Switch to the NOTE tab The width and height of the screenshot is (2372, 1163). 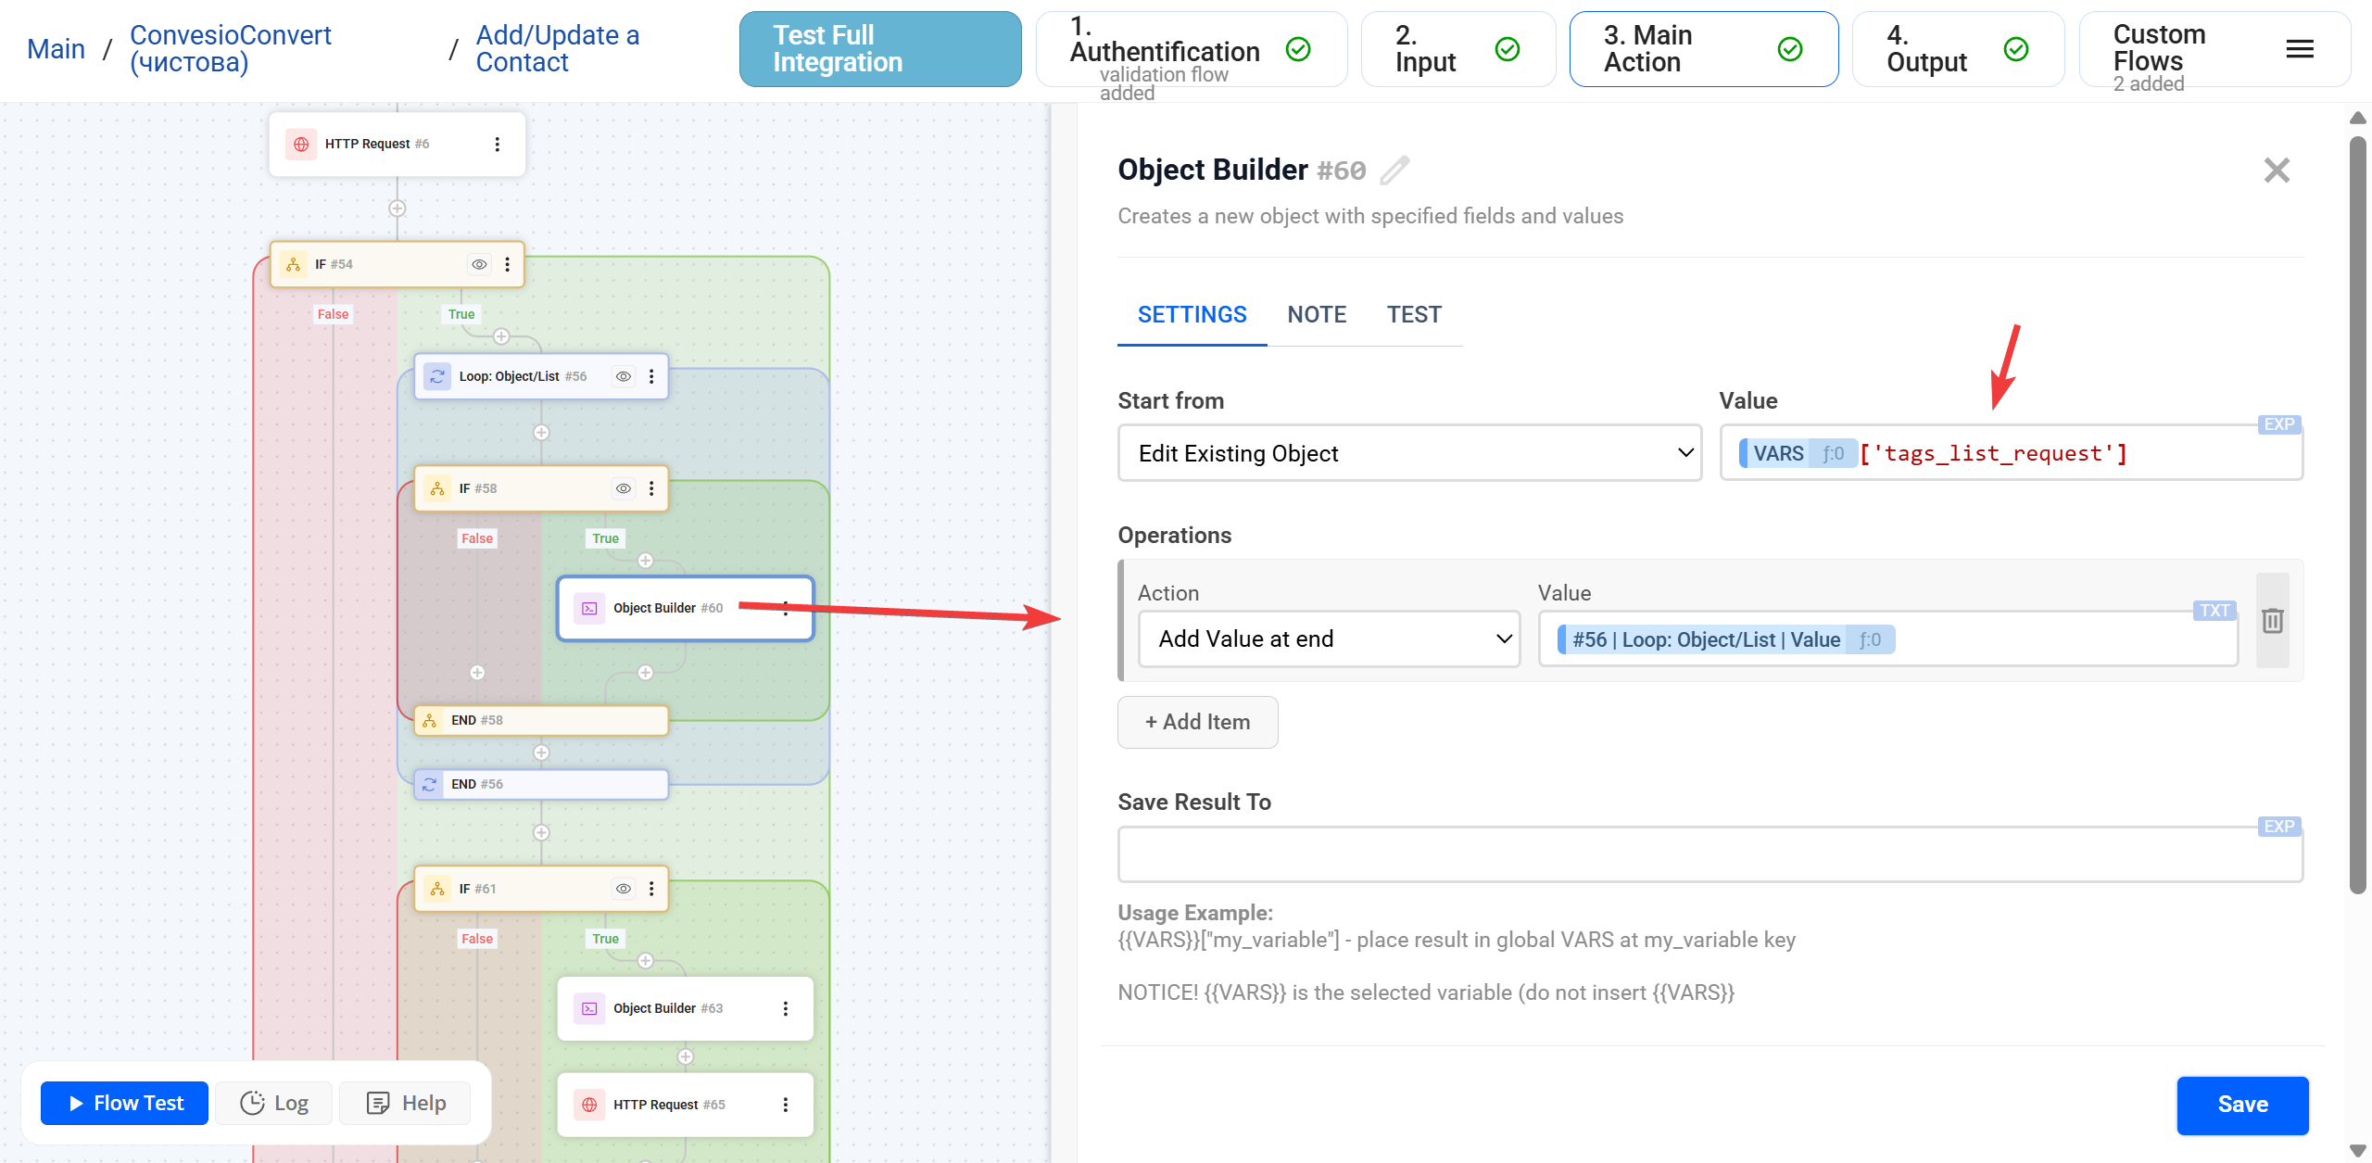tap(1317, 315)
